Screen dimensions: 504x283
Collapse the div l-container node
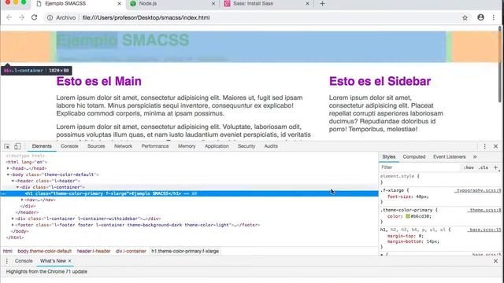17,187
